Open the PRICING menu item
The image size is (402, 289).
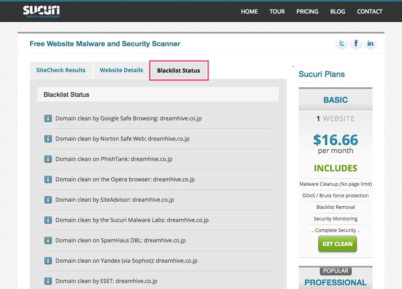(x=307, y=12)
